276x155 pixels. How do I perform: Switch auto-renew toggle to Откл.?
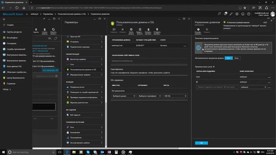(x=236, y=58)
